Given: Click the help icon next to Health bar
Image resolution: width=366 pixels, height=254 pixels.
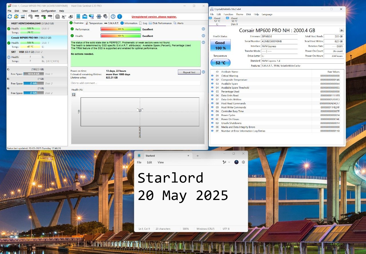Looking at the screenshot, I should point(203,36).
